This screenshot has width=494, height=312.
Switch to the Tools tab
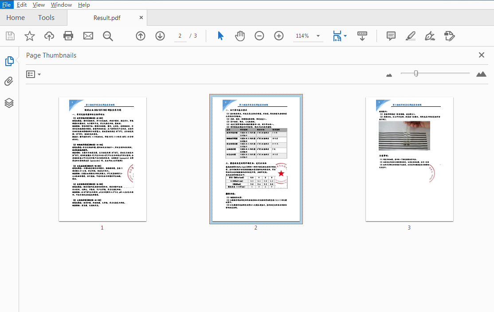click(46, 18)
